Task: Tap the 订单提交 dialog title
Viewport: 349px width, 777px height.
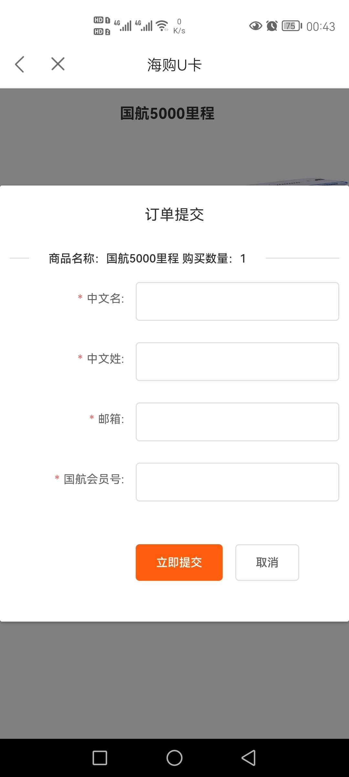Action: [x=174, y=214]
